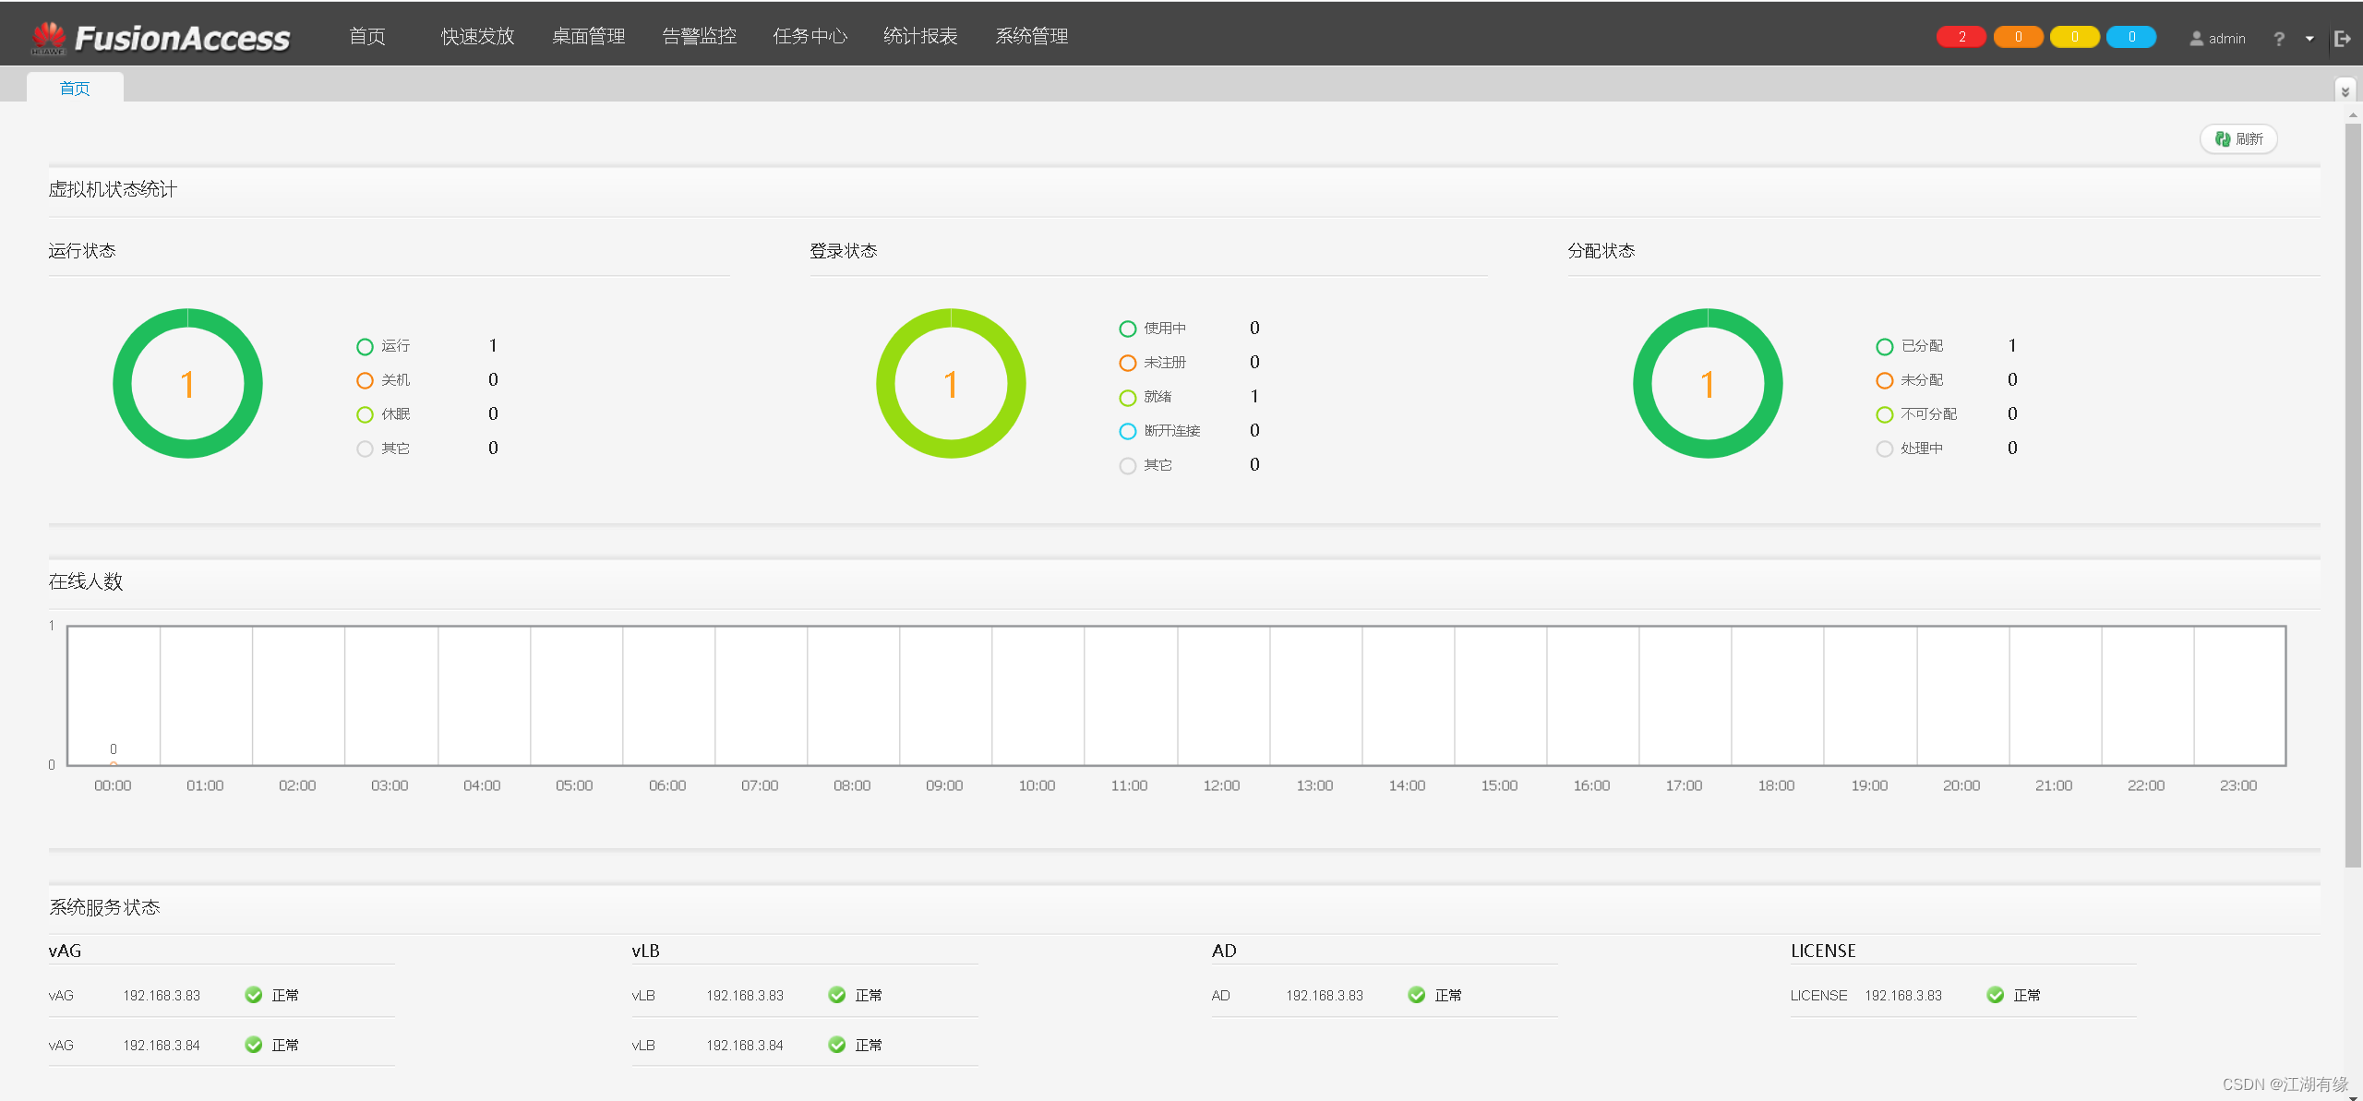This screenshot has width=2363, height=1101.
Task: Expand the help dropdown arrow
Action: 2309,39
